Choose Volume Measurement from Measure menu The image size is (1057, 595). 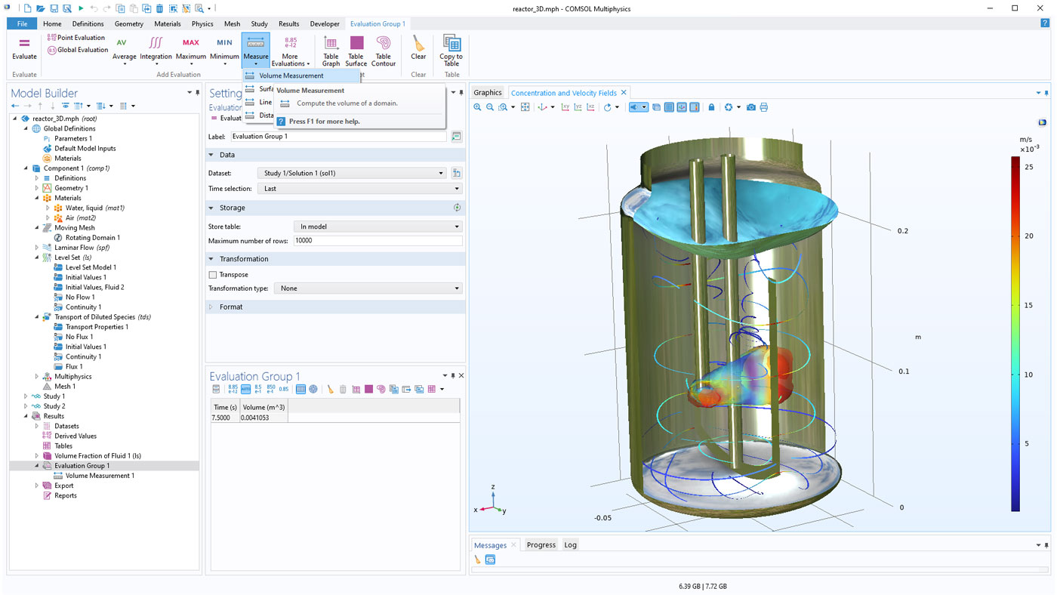[x=291, y=76]
